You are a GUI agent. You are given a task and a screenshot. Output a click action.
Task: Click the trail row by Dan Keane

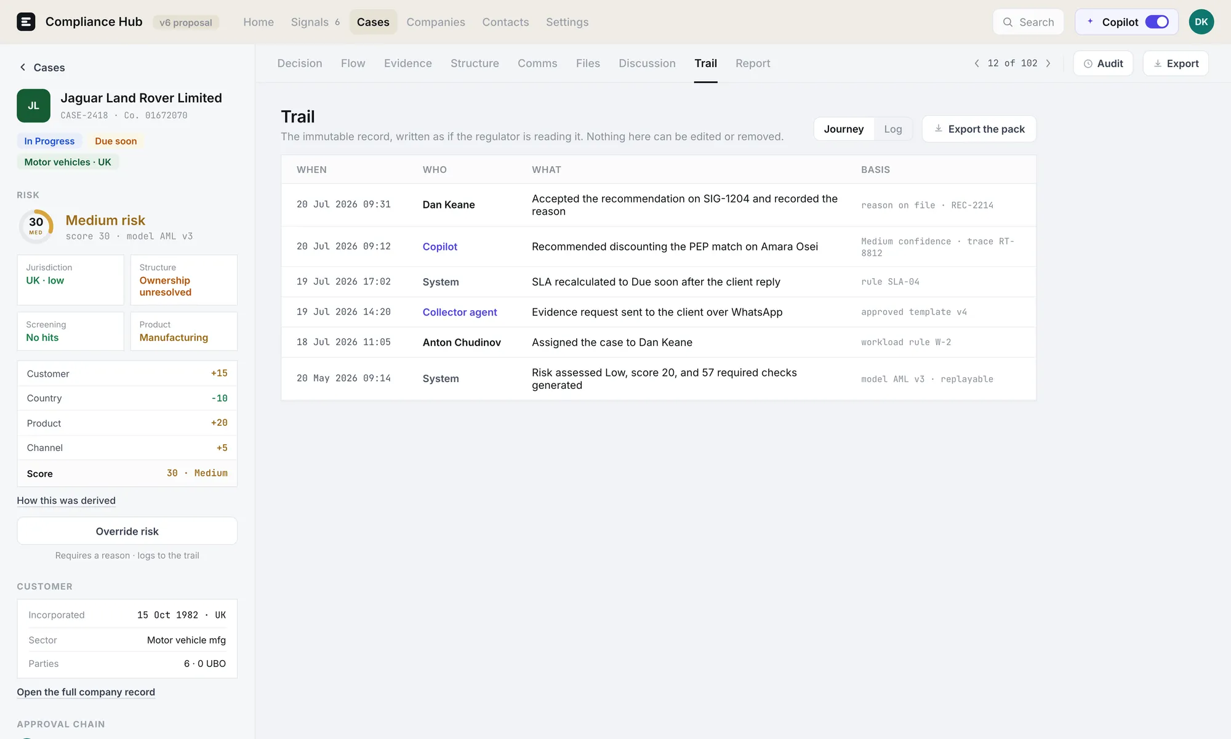[x=659, y=205]
